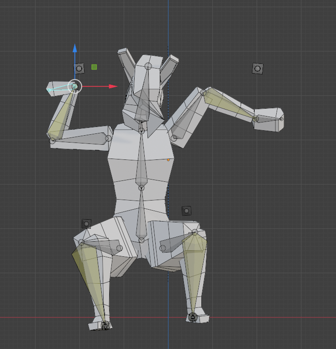Click the green square plane handle
336x349 pixels.
94,67
